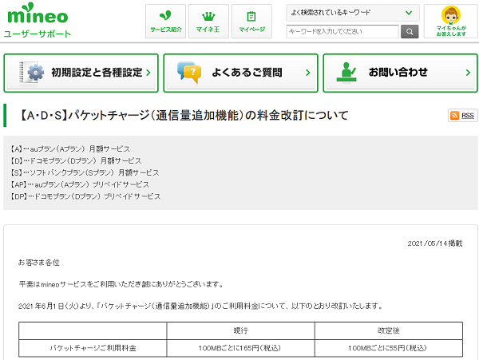Click the gear notebook settings icon
Screen dimensions: 479x360
31,73
